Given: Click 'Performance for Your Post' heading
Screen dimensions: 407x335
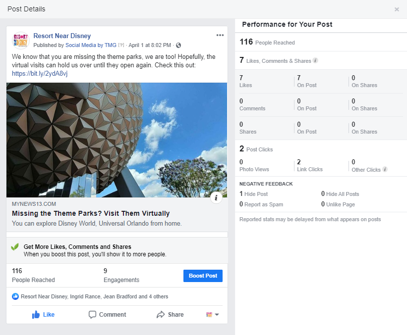Looking at the screenshot, I should coord(287,24).
